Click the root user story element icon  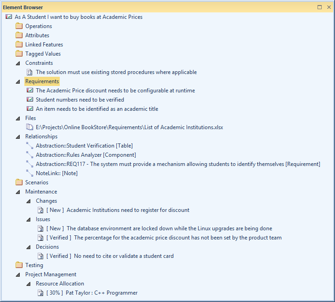click(8, 17)
